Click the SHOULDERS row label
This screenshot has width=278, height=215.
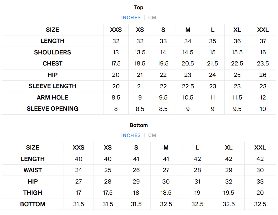tap(52, 52)
